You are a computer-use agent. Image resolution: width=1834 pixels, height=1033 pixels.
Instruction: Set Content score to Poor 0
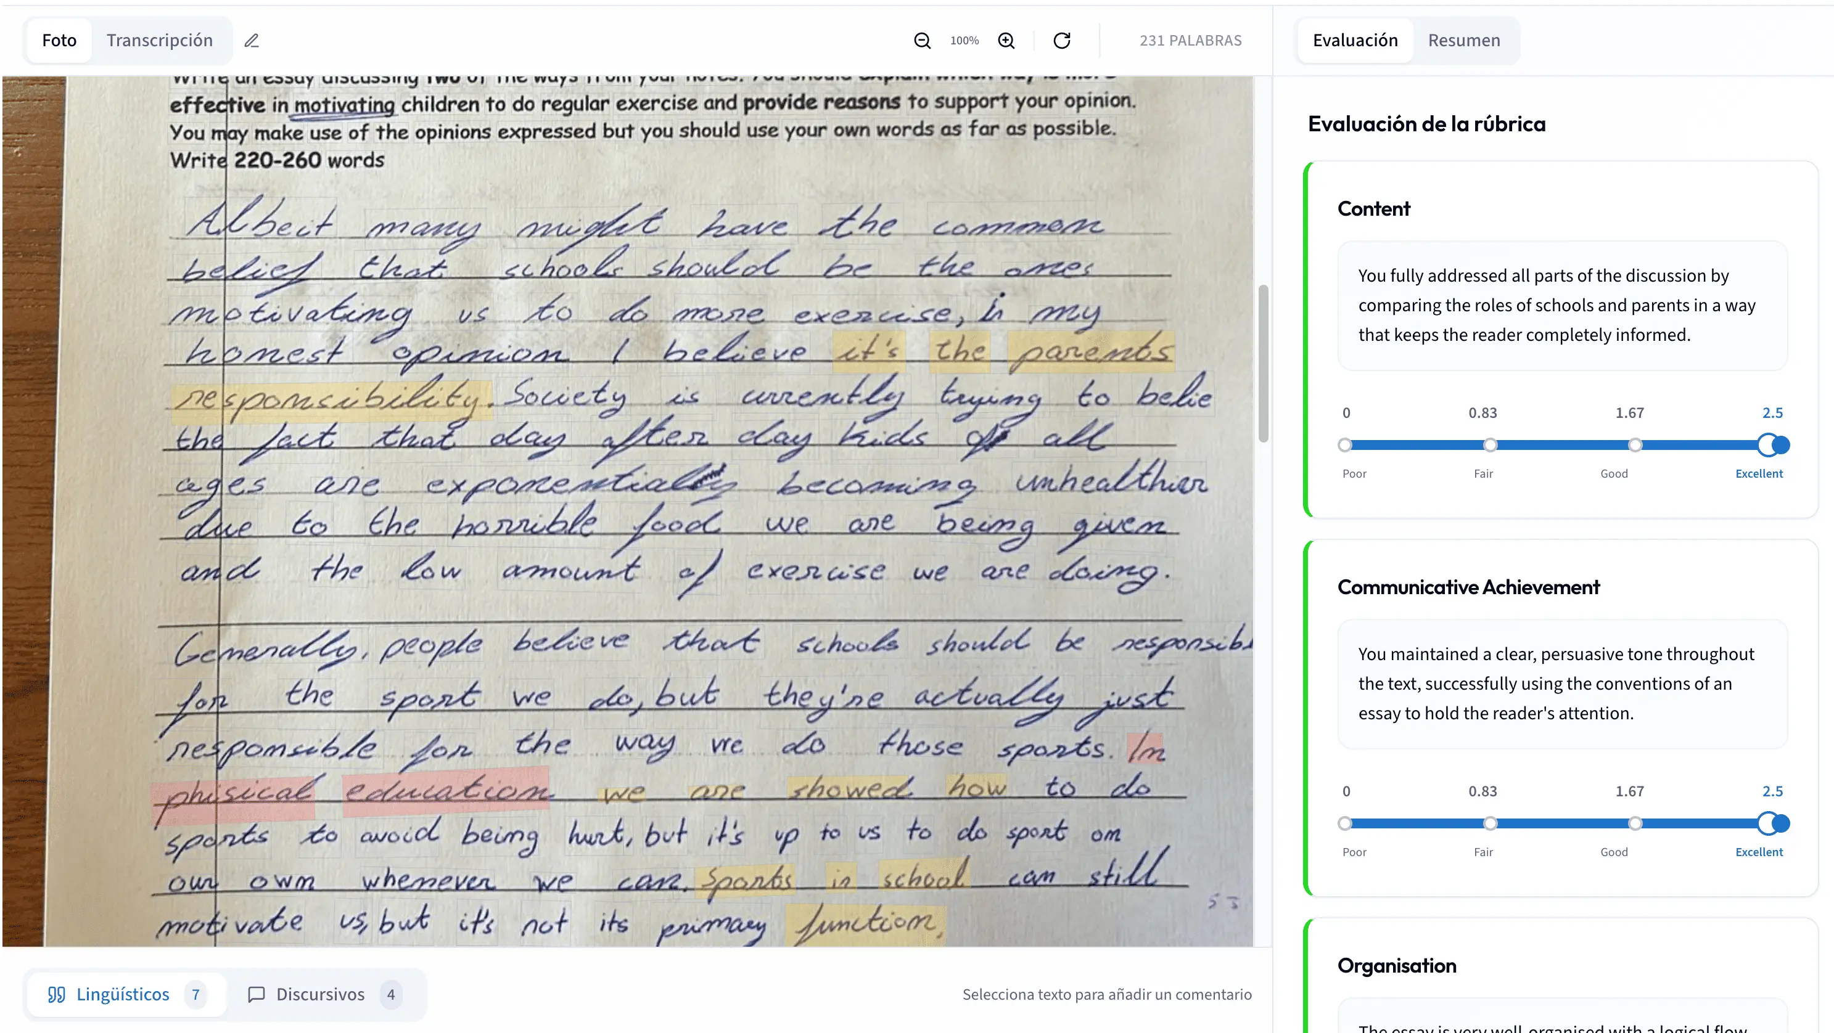click(1345, 444)
